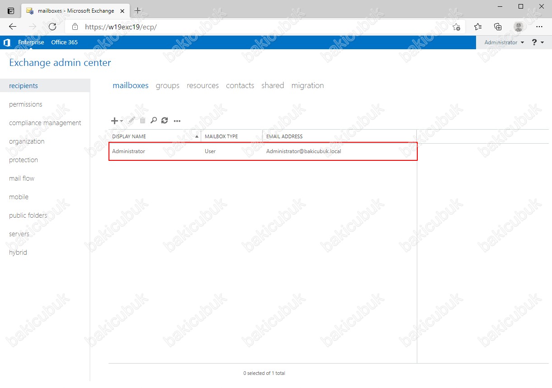
Task: Click the address bar URL field
Action: coord(264,27)
